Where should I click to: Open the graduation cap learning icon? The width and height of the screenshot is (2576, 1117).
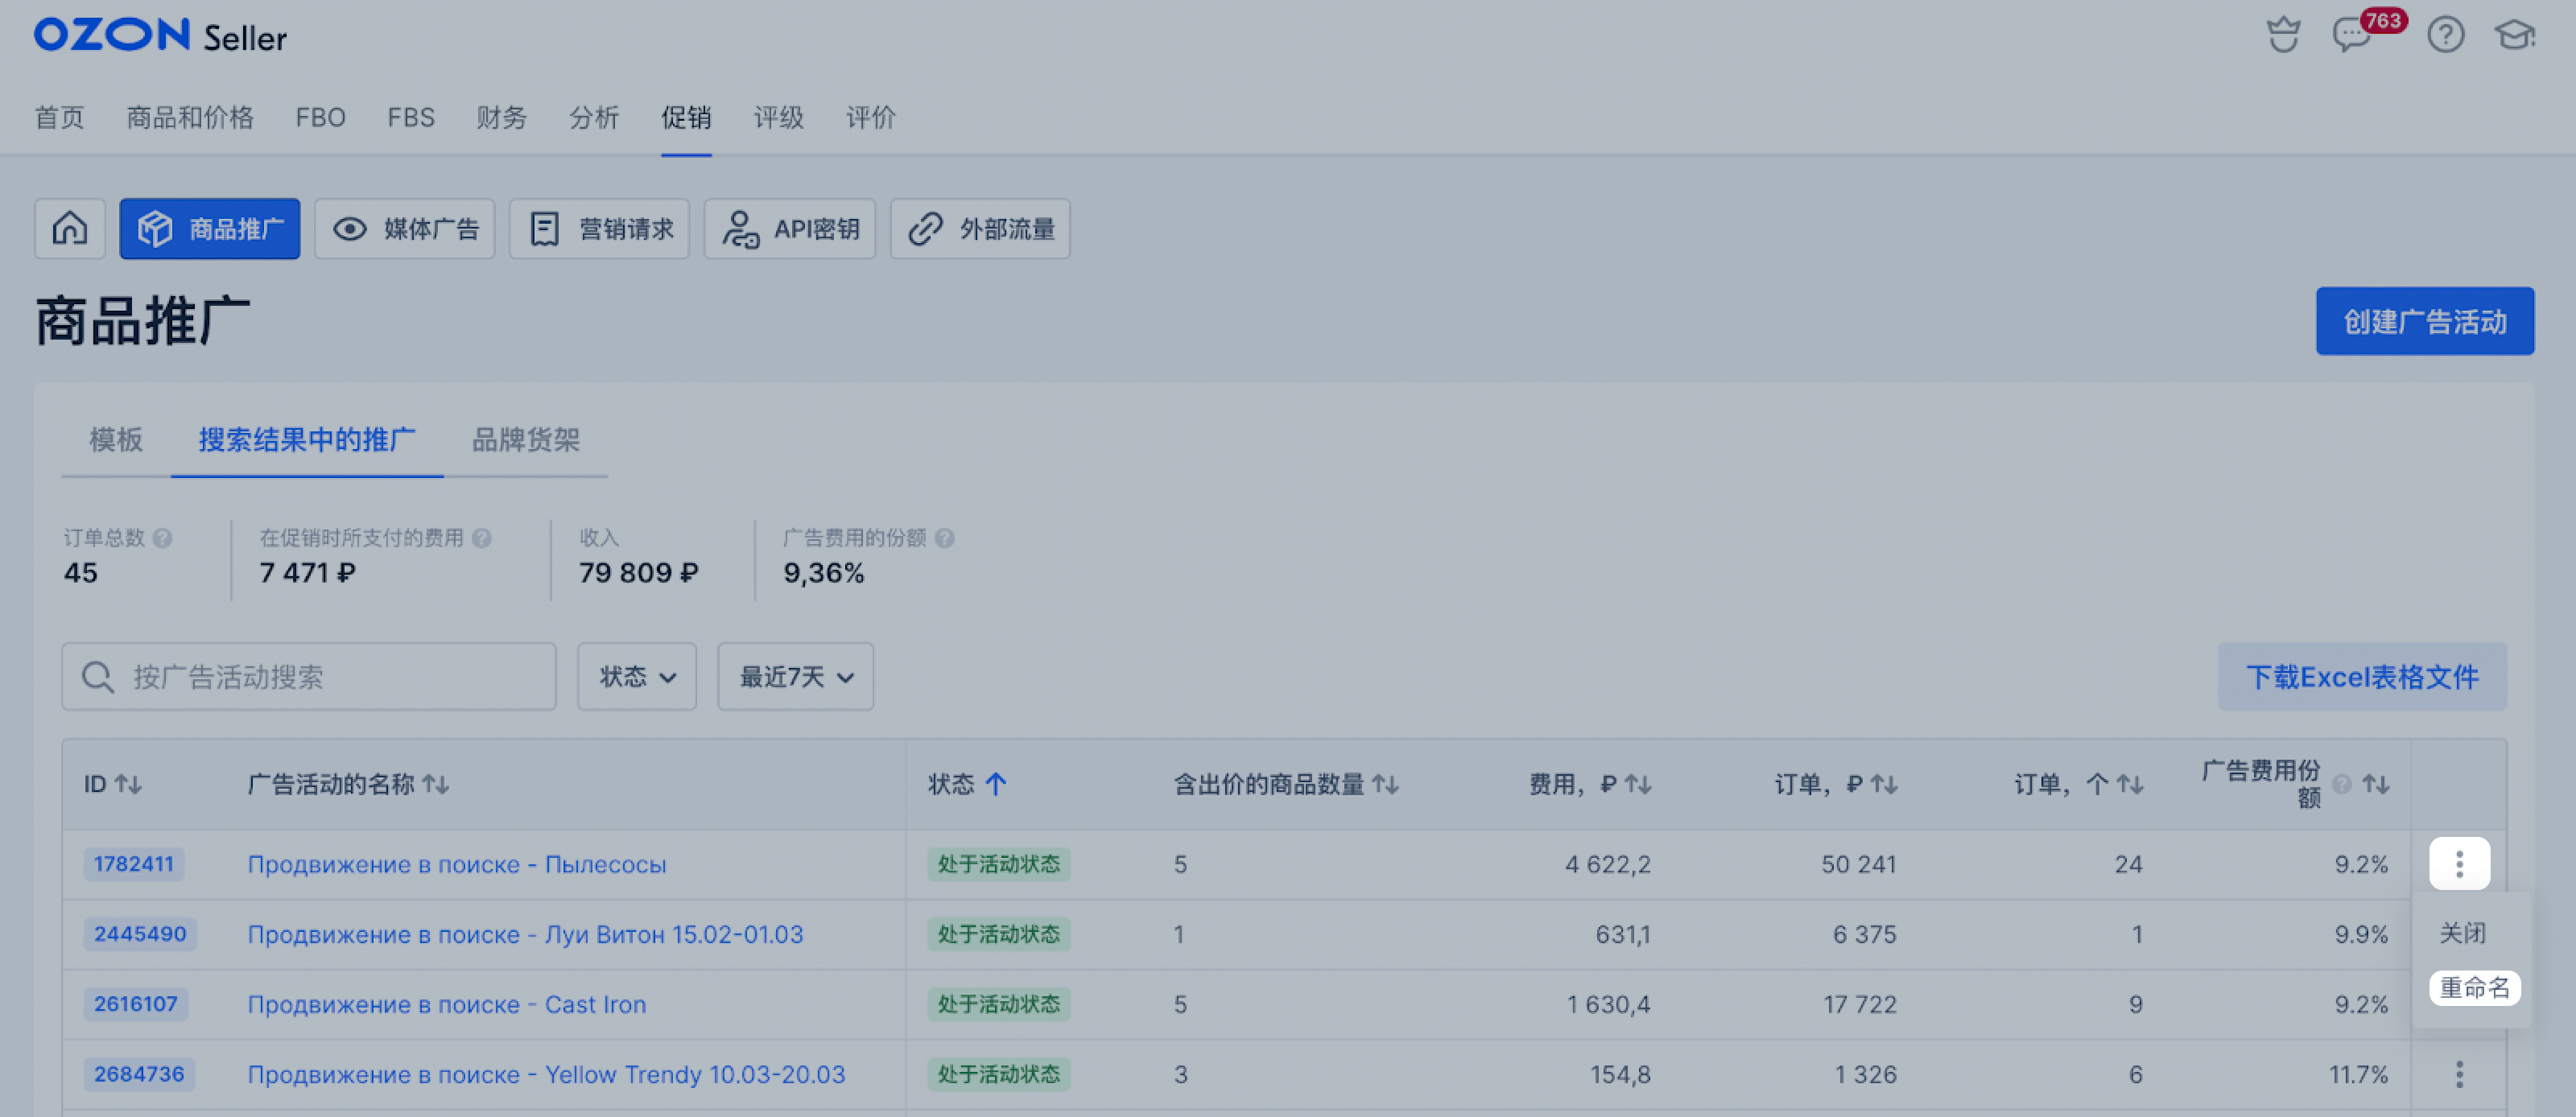2515,35
